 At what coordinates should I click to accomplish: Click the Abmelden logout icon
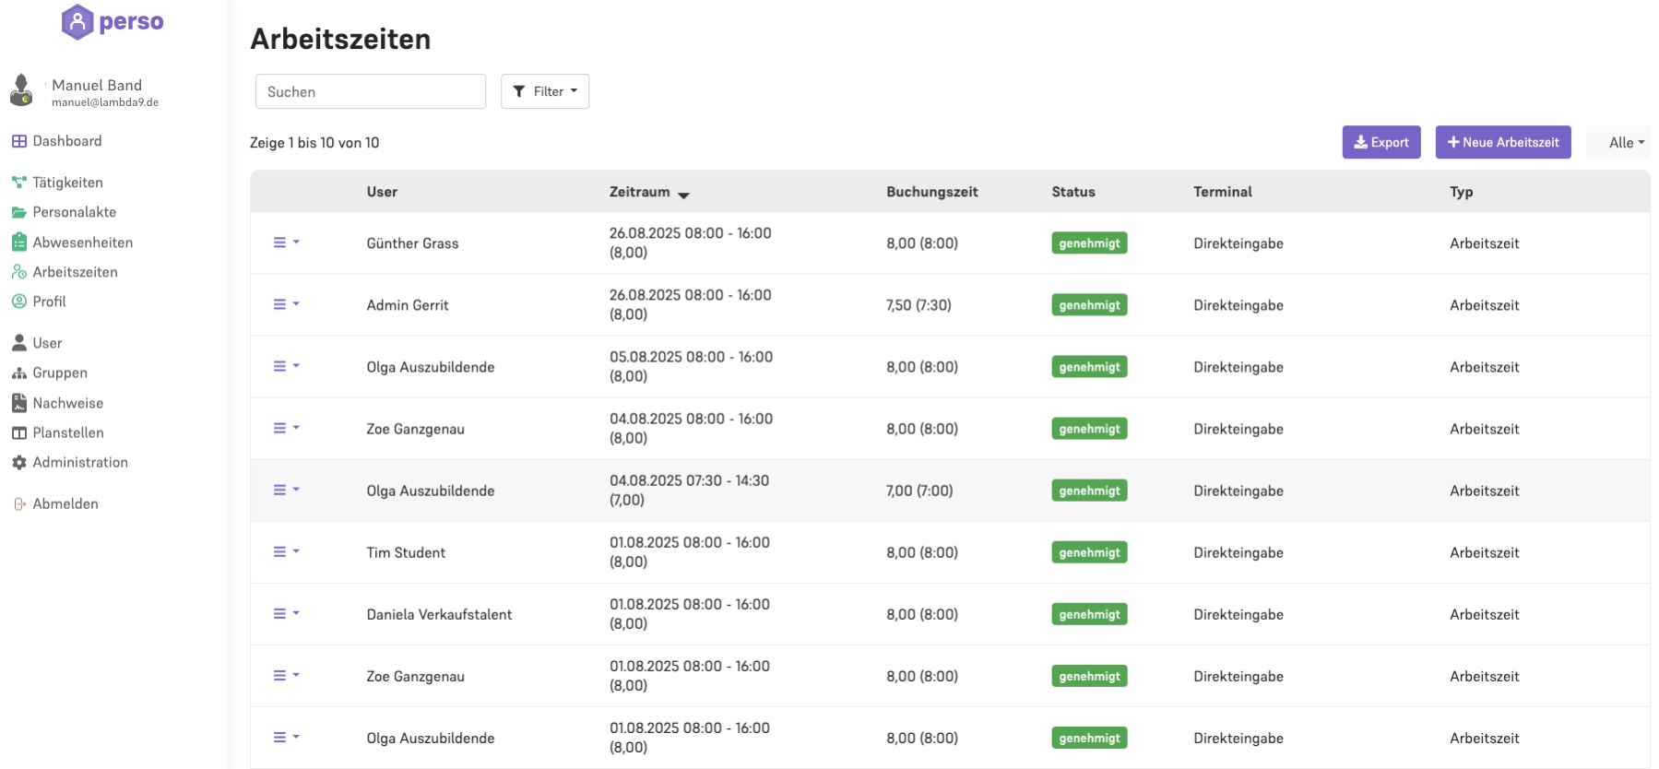pyautogui.click(x=19, y=504)
